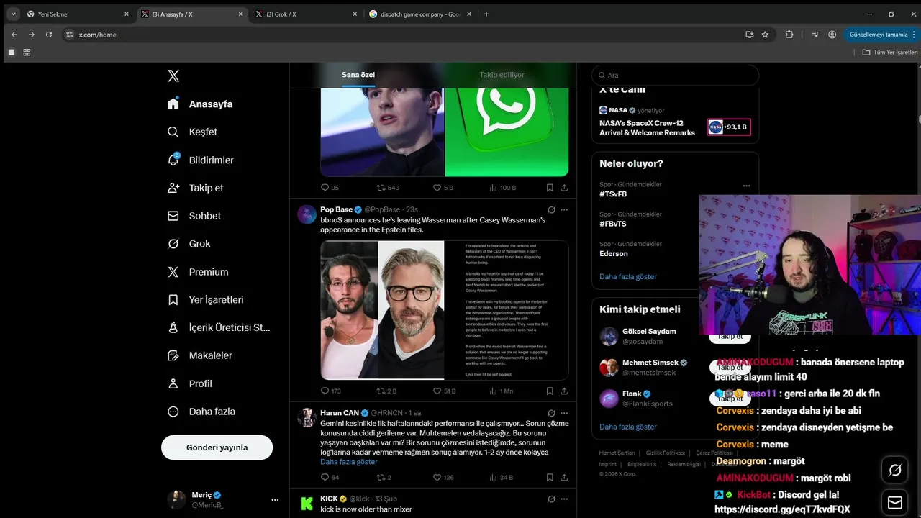The height and width of the screenshot is (518, 921).
Task: Click the Premium X icon
Action: (173, 272)
